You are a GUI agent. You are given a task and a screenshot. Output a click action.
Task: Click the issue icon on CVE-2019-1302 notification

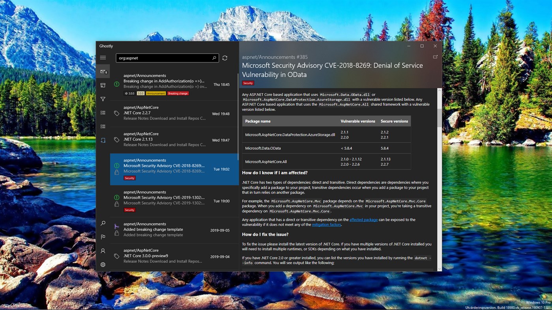[x=117, y=197]
